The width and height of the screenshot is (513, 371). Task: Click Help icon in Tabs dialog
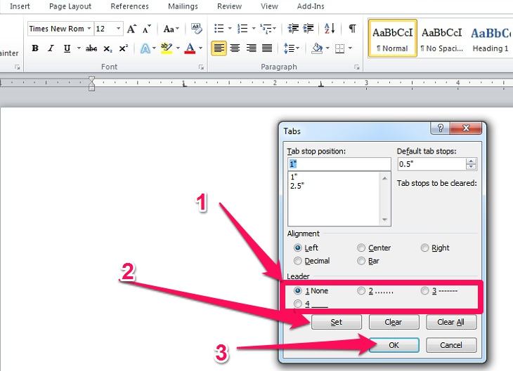coord(440,128)
